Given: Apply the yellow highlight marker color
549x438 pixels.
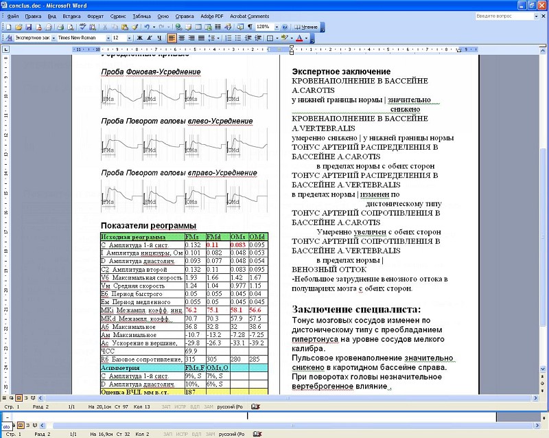Looking at the screenshot, I should coord(284,38).
